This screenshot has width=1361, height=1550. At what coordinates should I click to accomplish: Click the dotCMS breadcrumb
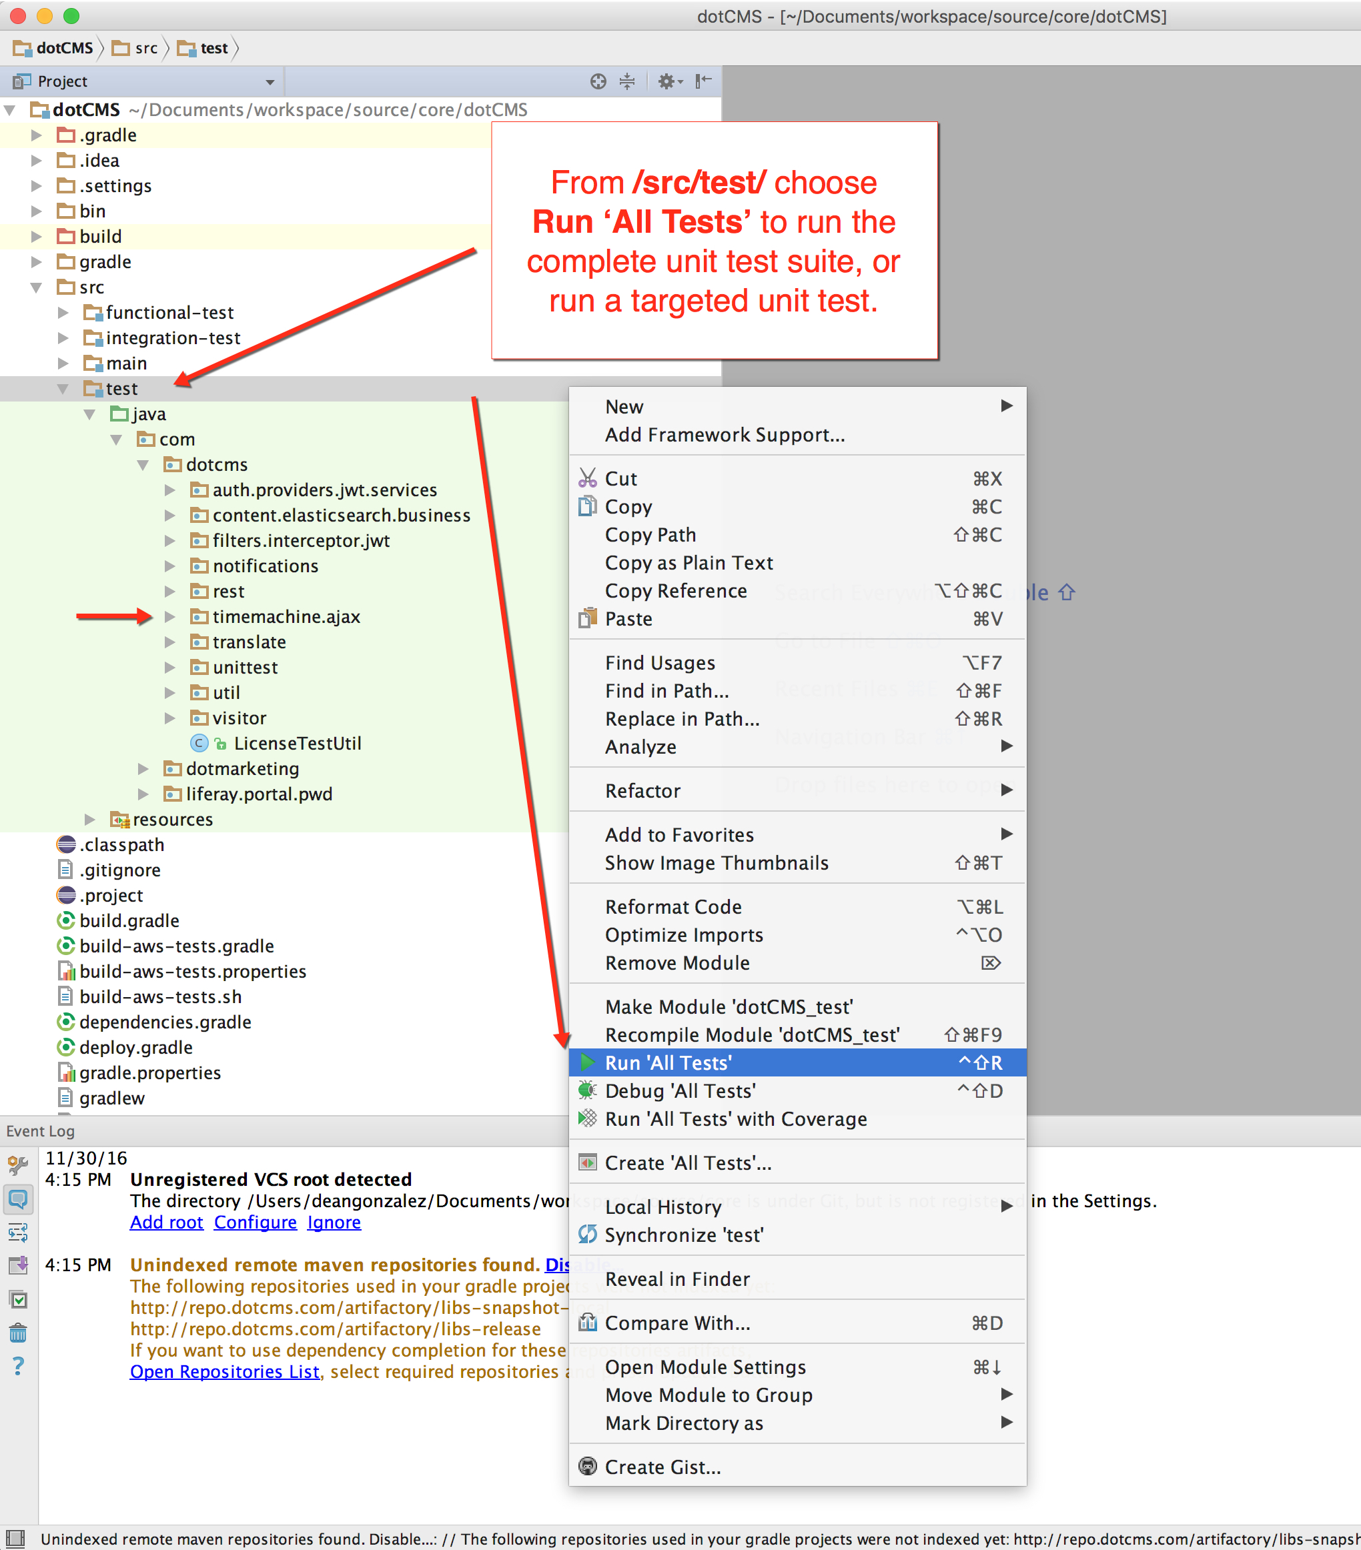pos(53,49)
